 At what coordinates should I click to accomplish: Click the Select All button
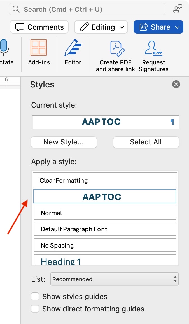point(146,142)
